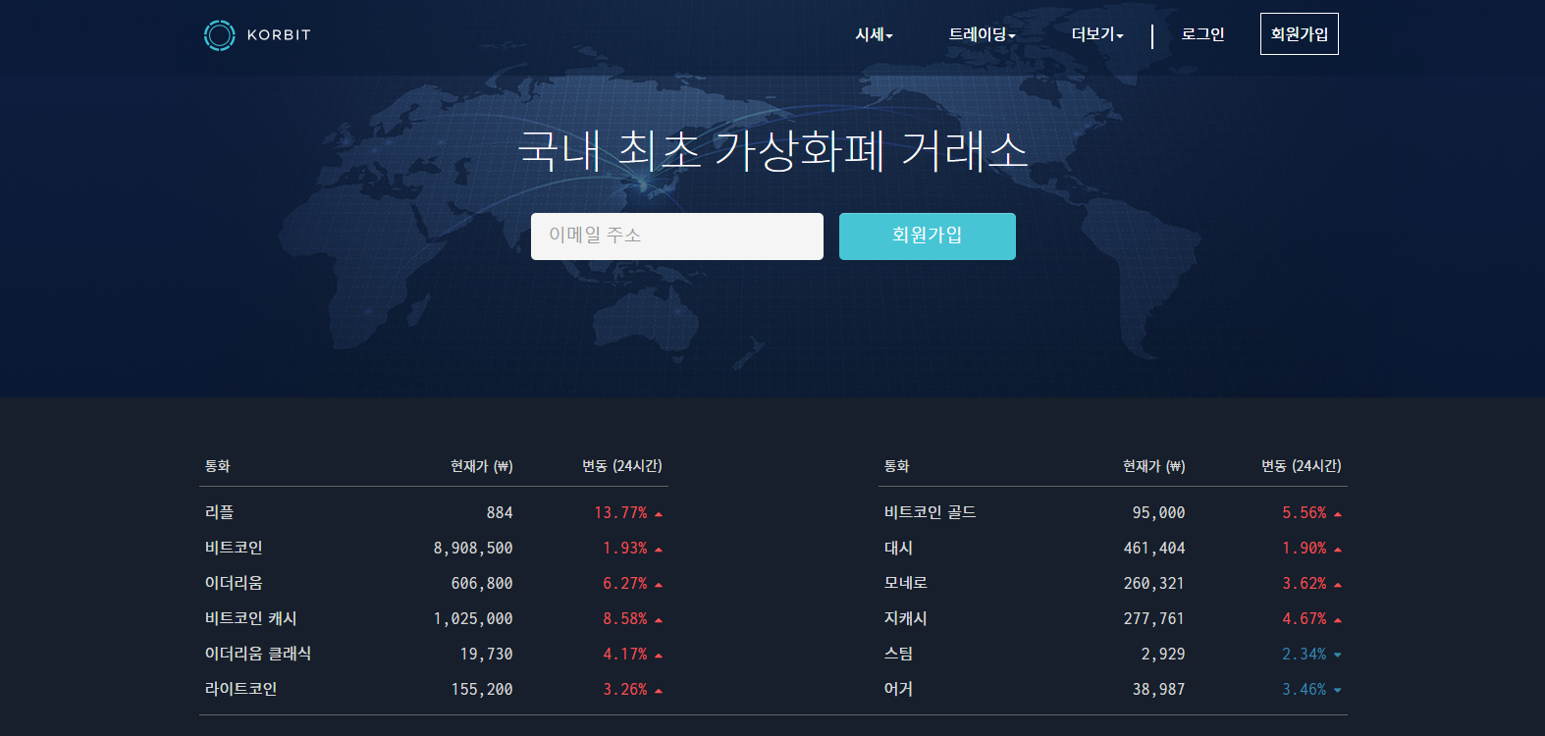
Task: Focus the 이메일 주소 input field
Action: click(677, 237)
